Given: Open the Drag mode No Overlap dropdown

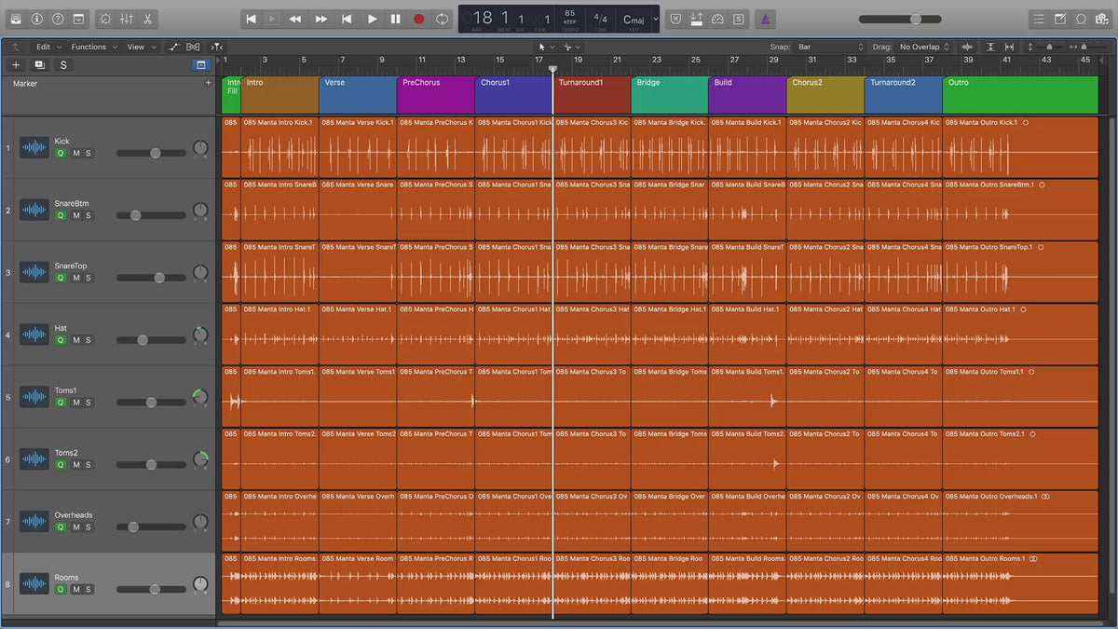Looking at the screenshot, I should (924, 47).
